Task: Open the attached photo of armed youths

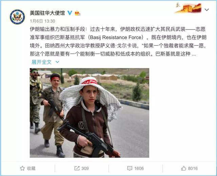Action: [90, 113]
